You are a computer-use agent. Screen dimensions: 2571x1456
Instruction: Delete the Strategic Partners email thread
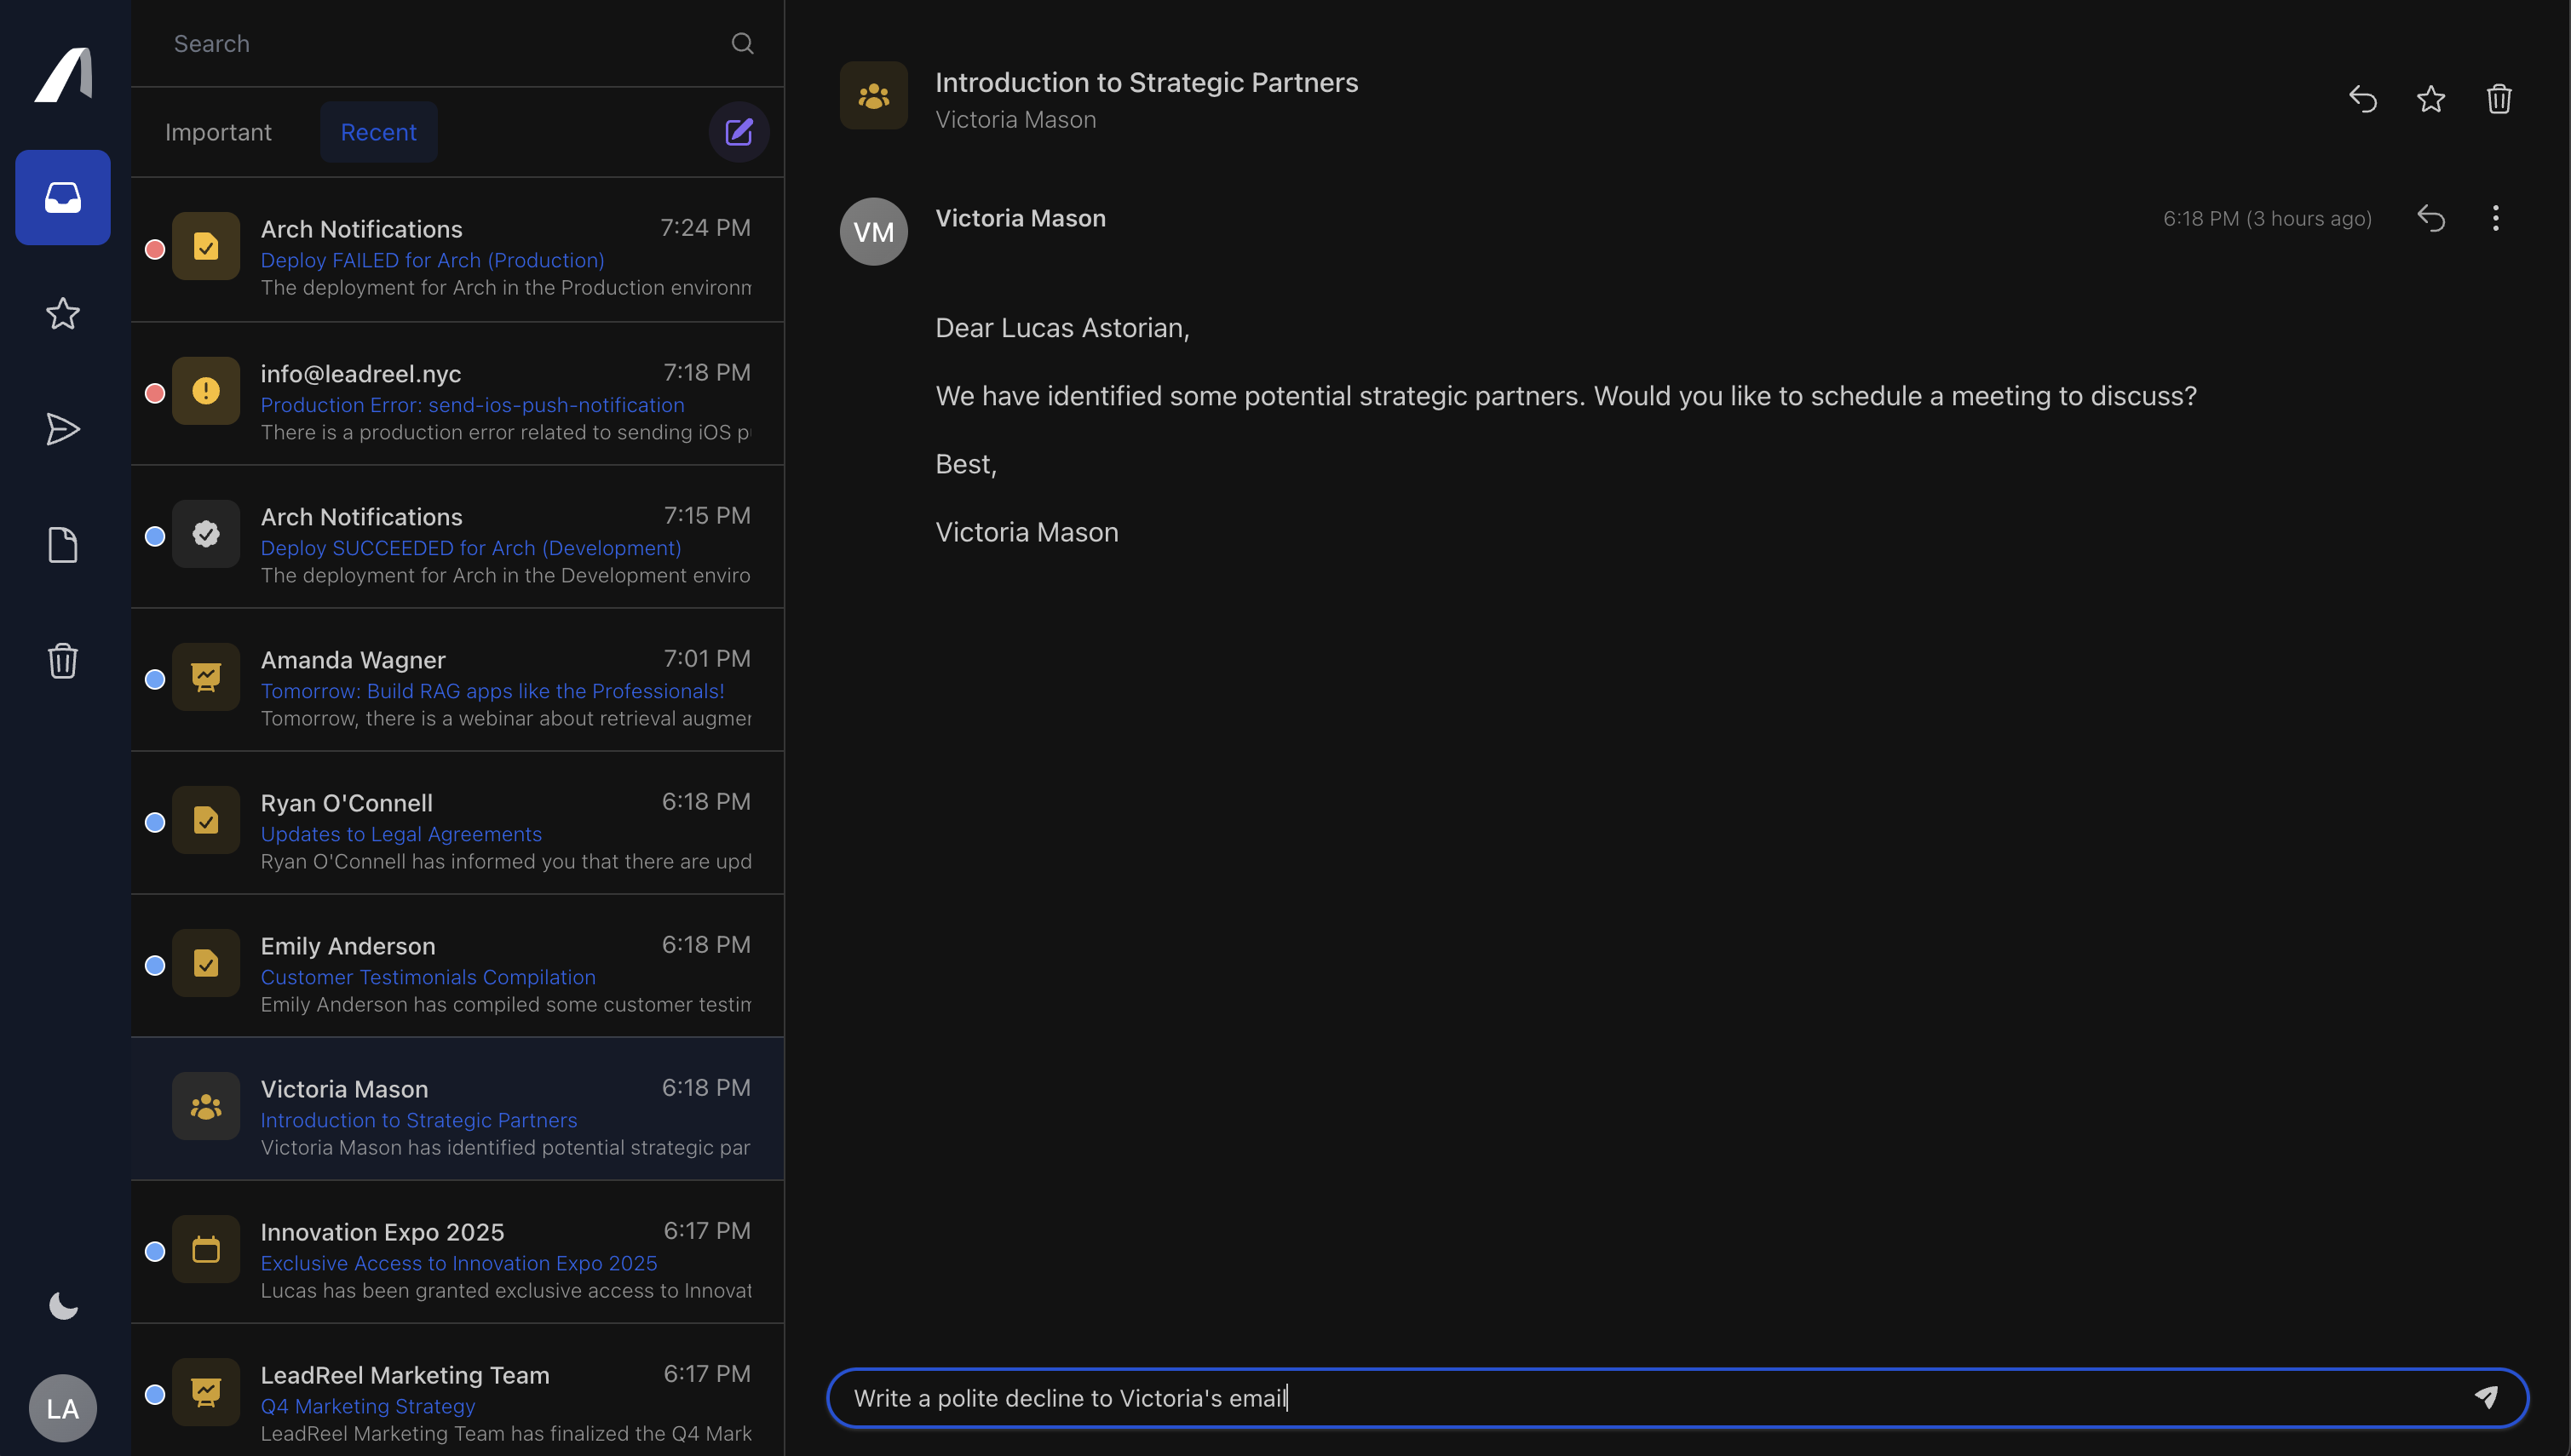point(2498,99)
